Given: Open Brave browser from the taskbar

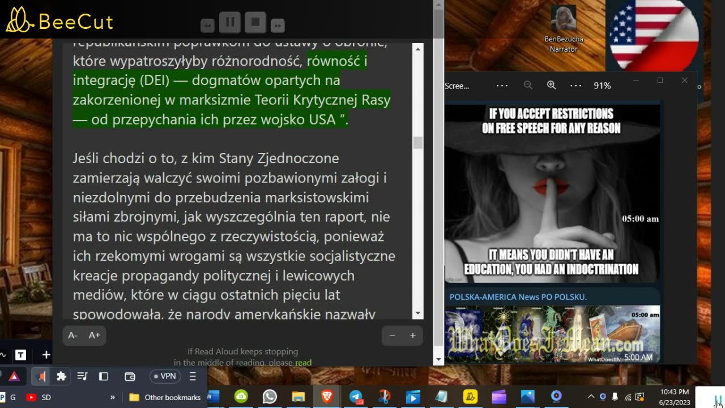Looking at the screenshot, I should pyautogui.click(x=327, y=397).
